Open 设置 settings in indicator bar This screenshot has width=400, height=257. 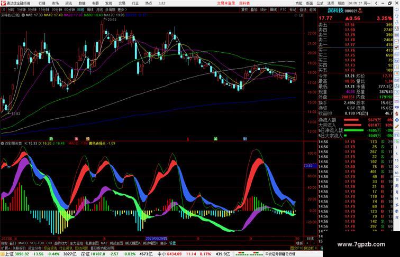pos(172,243)
